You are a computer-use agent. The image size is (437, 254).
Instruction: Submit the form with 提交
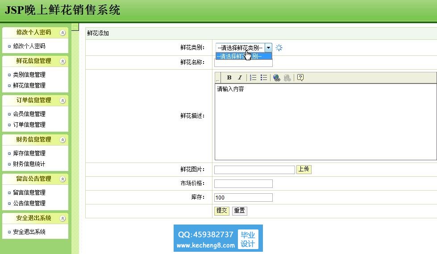click(x=221, y=211)
